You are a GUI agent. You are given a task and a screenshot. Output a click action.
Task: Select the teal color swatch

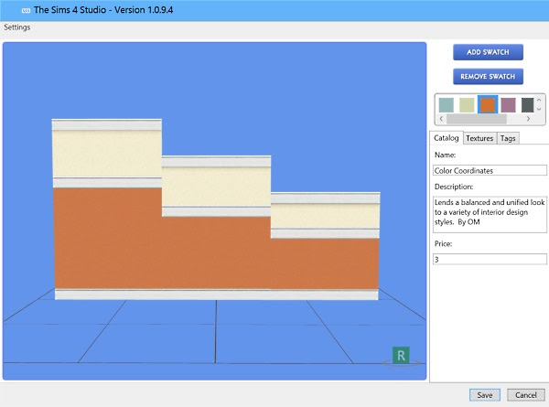click(x=447, y=105)
